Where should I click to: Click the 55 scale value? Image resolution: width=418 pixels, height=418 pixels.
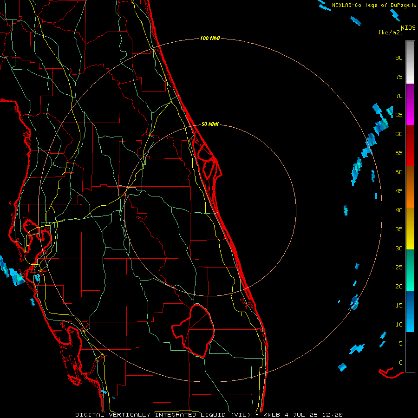[399, 153]
